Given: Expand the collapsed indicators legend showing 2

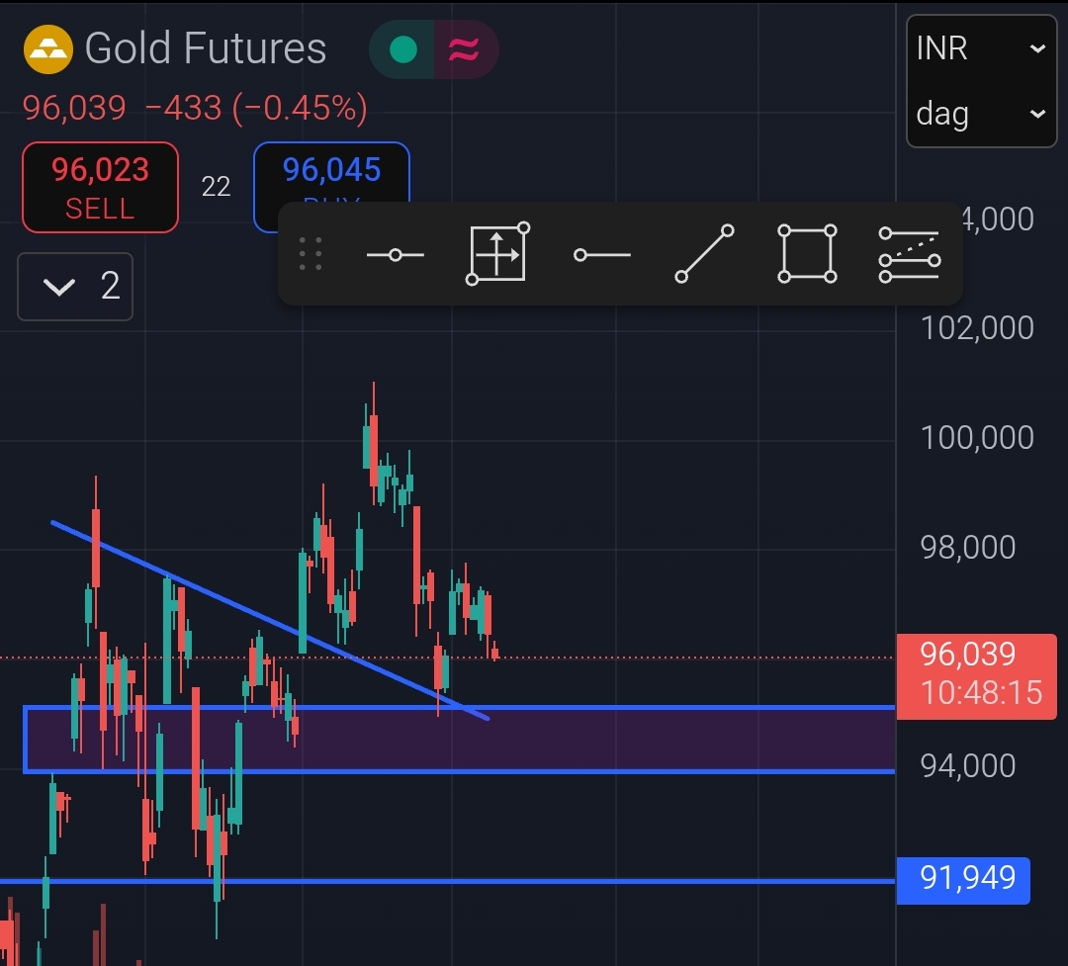Looking at the screenshot, I should tap(75, 287).
